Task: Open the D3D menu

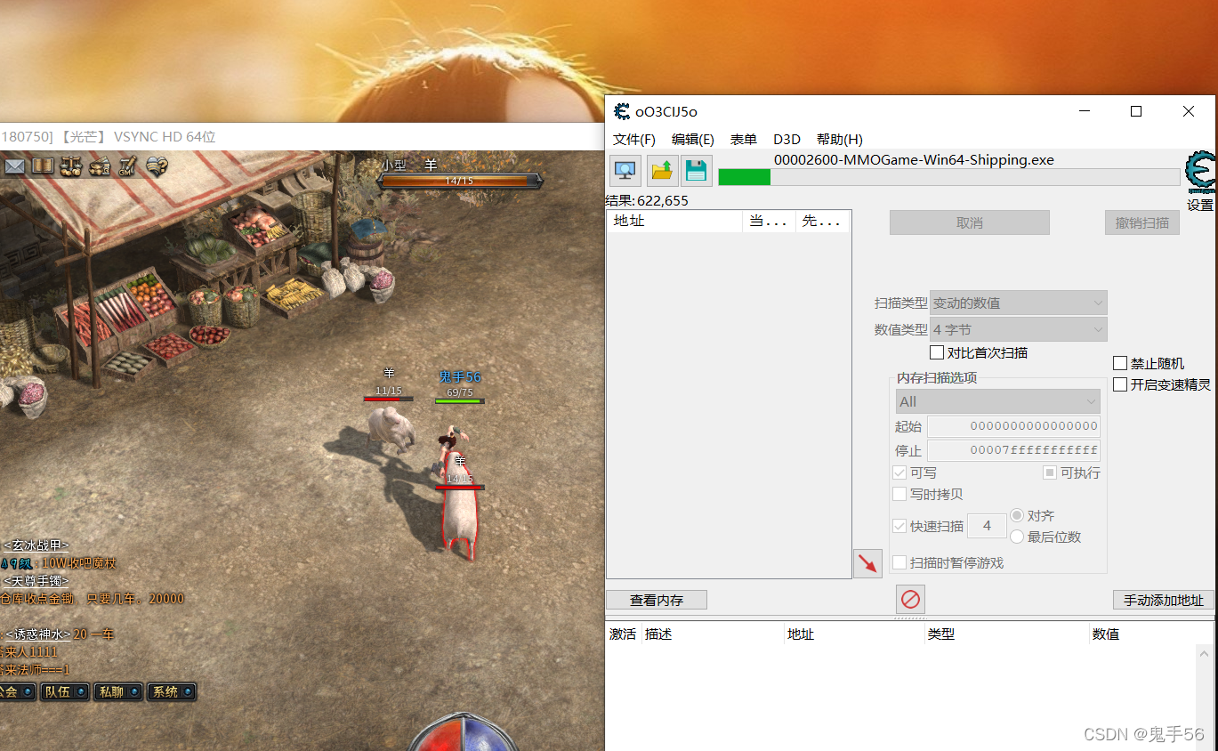Action: point(786,140)
